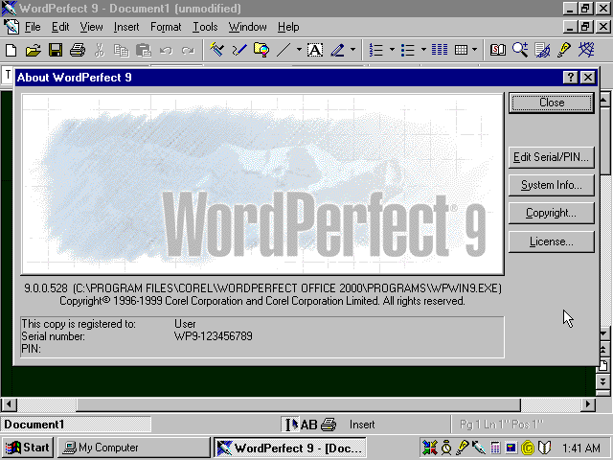Insert a Text Box with the A icon

coord(315,50)
